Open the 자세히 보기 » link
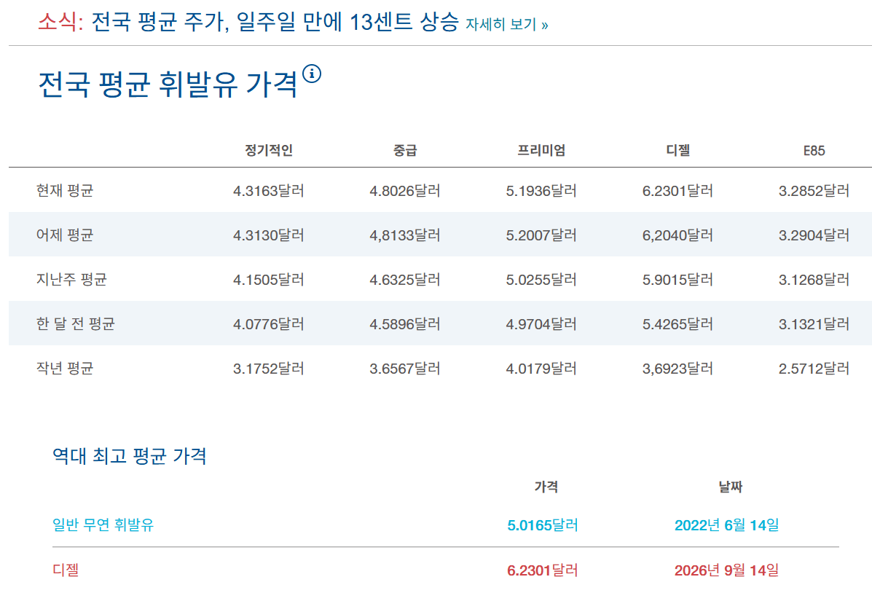872x601 pixels. (x=506, y=25)
